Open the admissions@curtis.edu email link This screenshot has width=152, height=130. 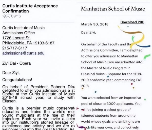tap(23, 53)
